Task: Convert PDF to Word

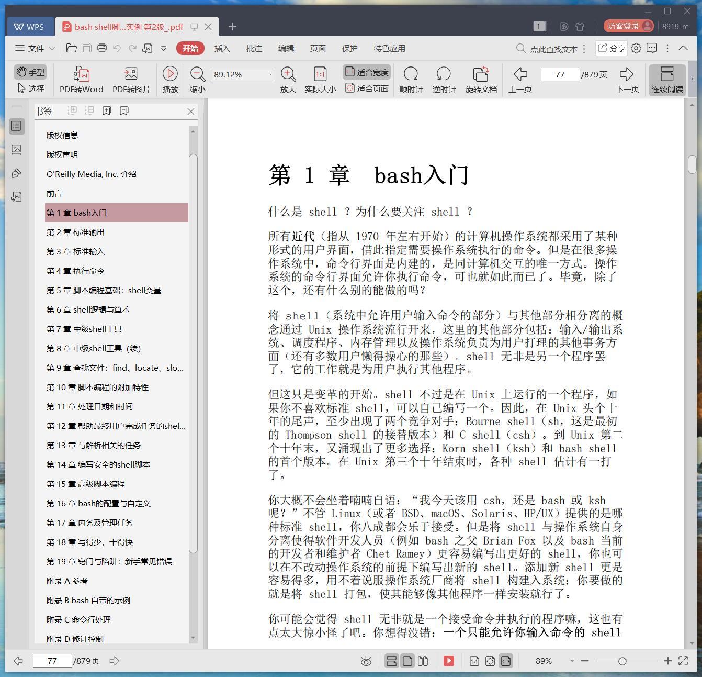Action: [82, 80]
